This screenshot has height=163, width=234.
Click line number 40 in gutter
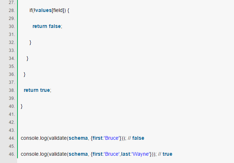tap(12, 106)
